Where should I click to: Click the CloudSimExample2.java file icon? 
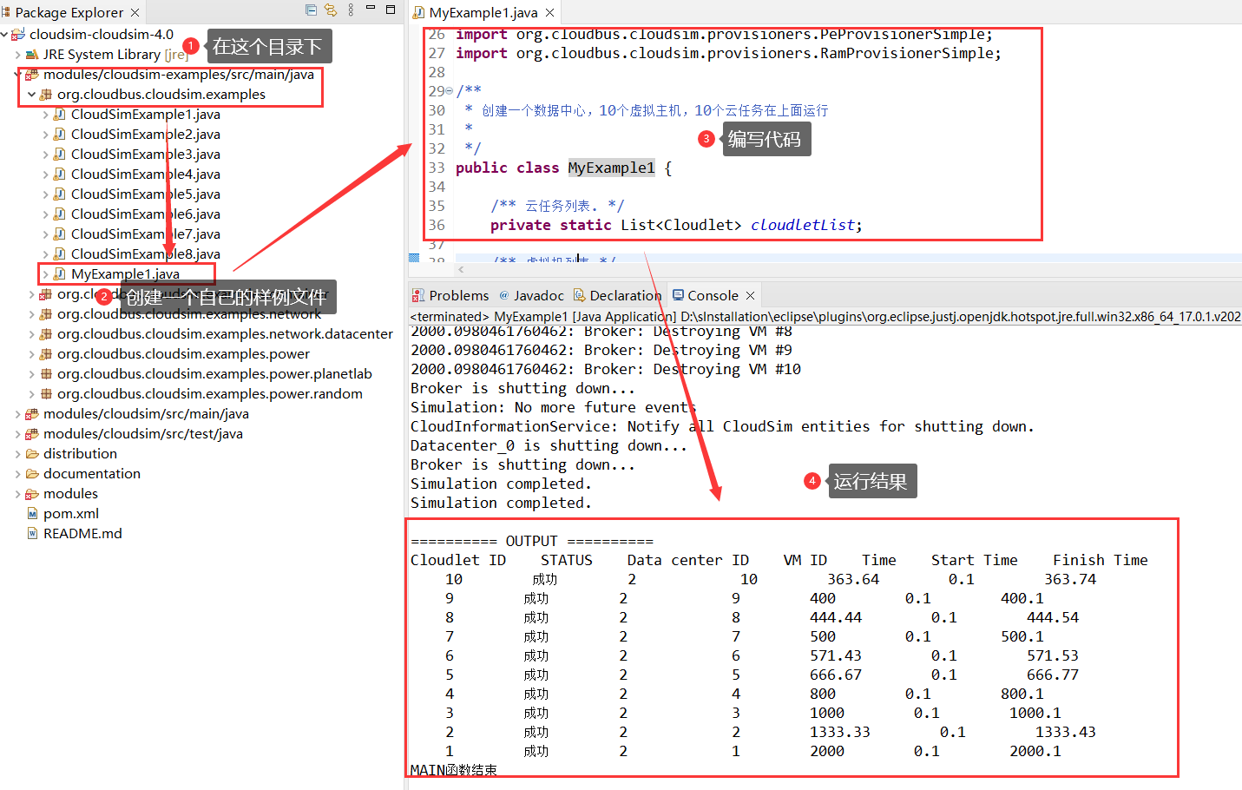60,135
